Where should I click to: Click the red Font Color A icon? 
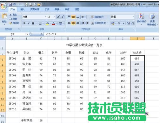54,23
